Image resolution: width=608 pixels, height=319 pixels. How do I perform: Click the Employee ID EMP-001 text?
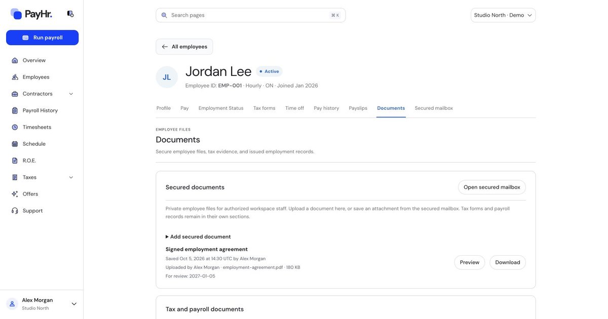(x=214, y=86)
